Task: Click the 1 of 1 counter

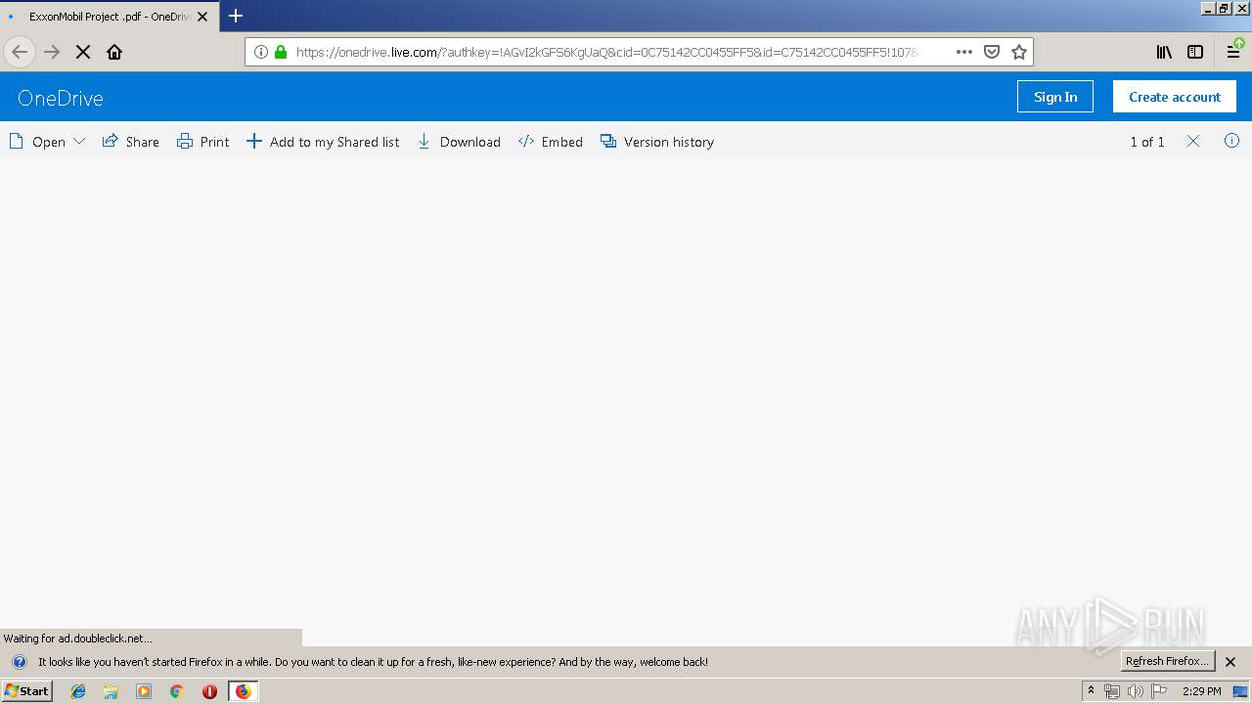Action: coord(1147,142)
